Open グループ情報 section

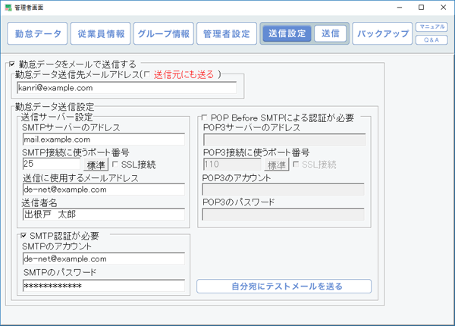tap(163, 34)
